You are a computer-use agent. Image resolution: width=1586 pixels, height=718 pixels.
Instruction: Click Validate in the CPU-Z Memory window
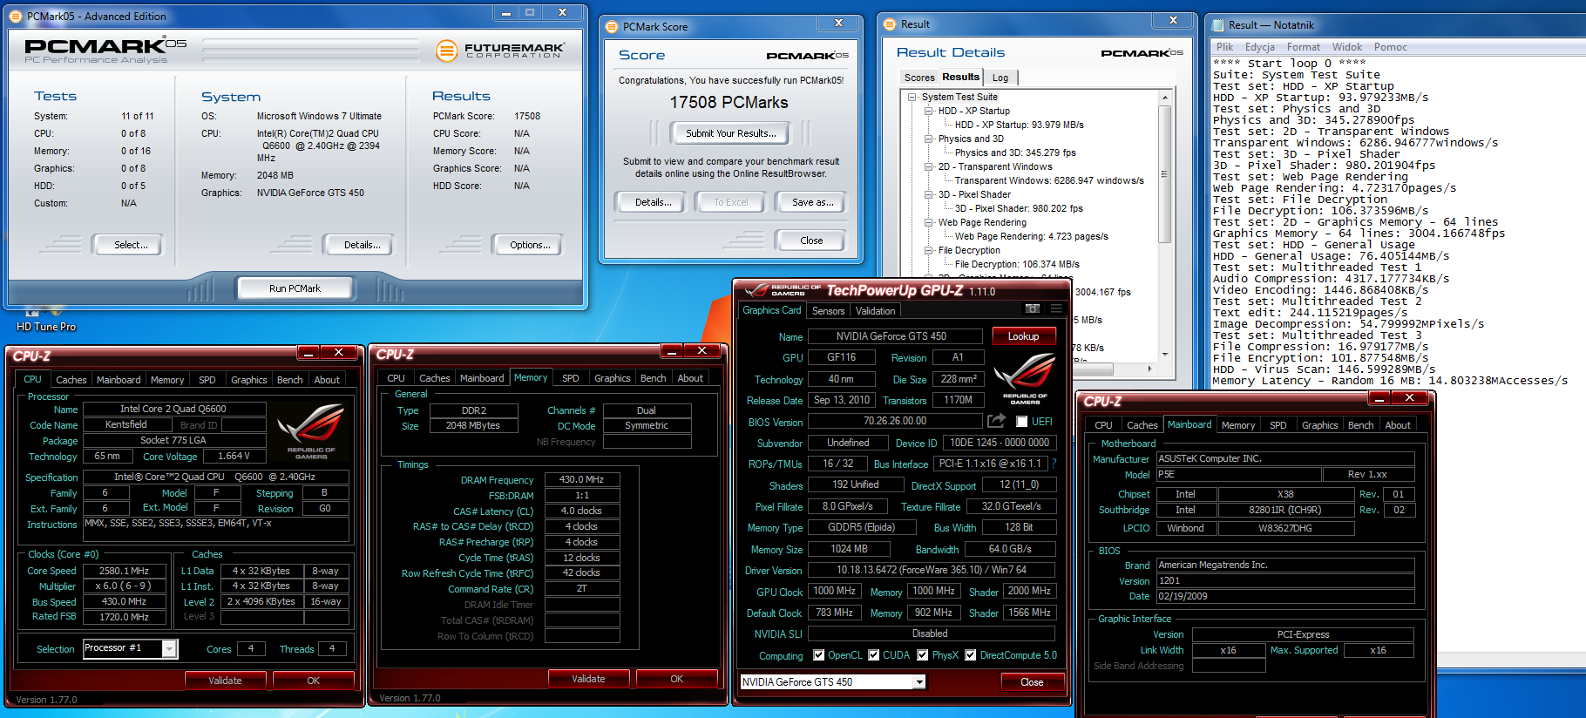[588, 679]
